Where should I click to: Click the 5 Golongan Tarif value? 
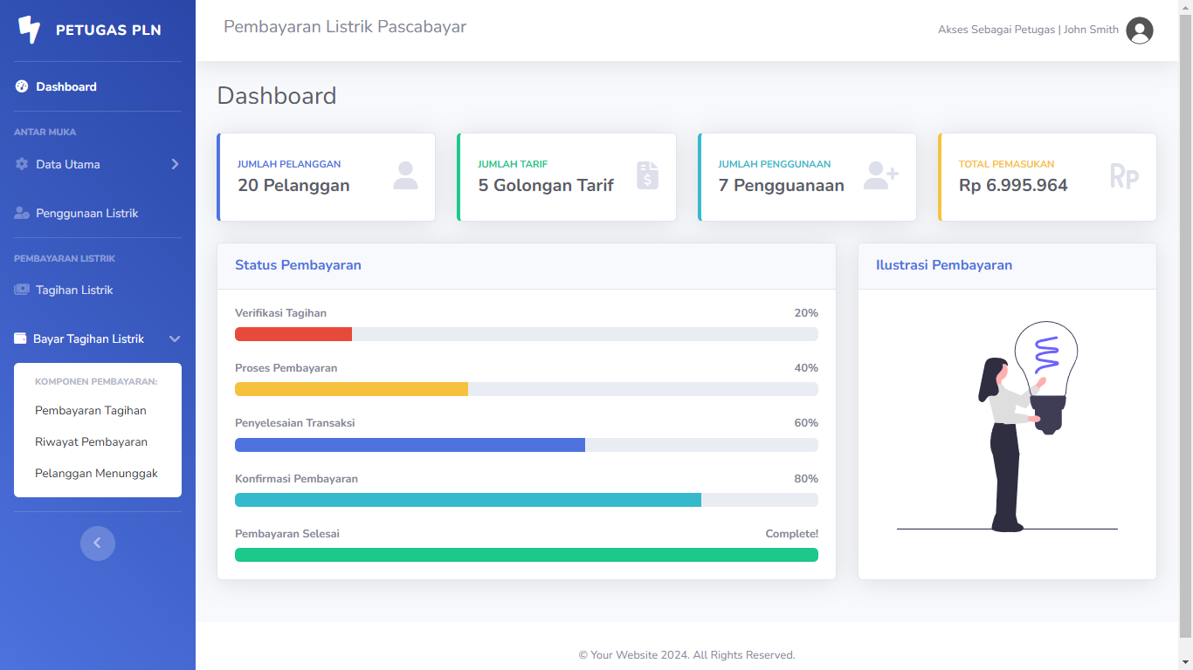[546, 185]
